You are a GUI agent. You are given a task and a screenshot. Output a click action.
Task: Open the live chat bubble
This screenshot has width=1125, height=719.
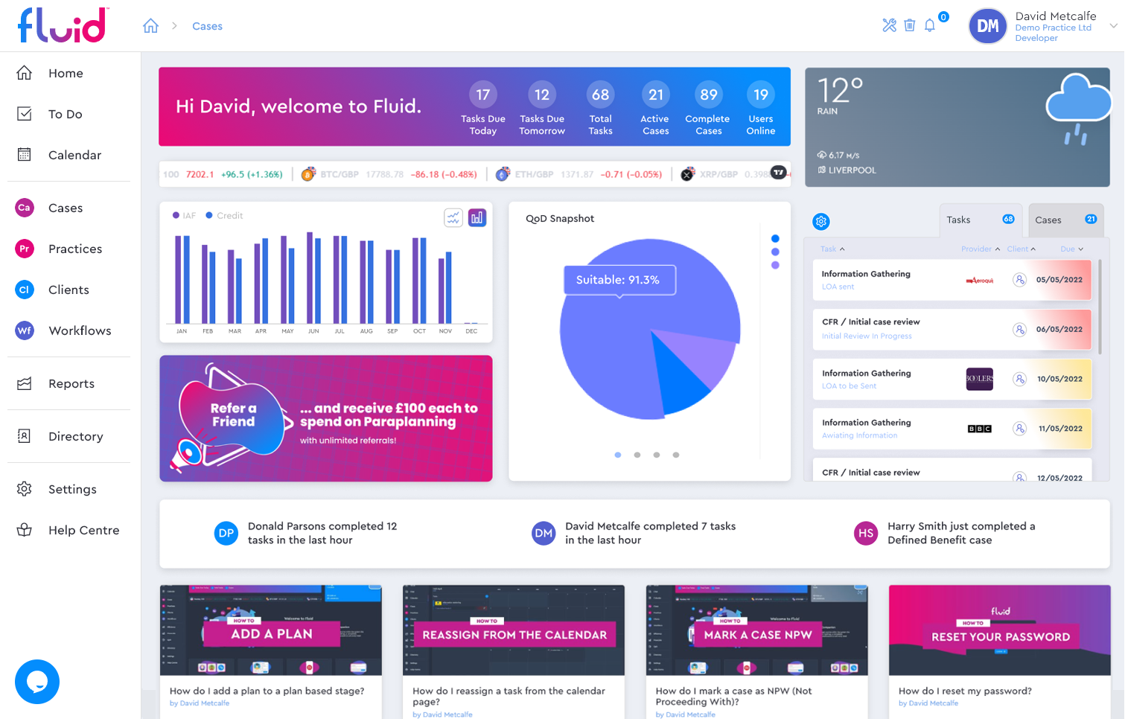click(x=37, y=682)
